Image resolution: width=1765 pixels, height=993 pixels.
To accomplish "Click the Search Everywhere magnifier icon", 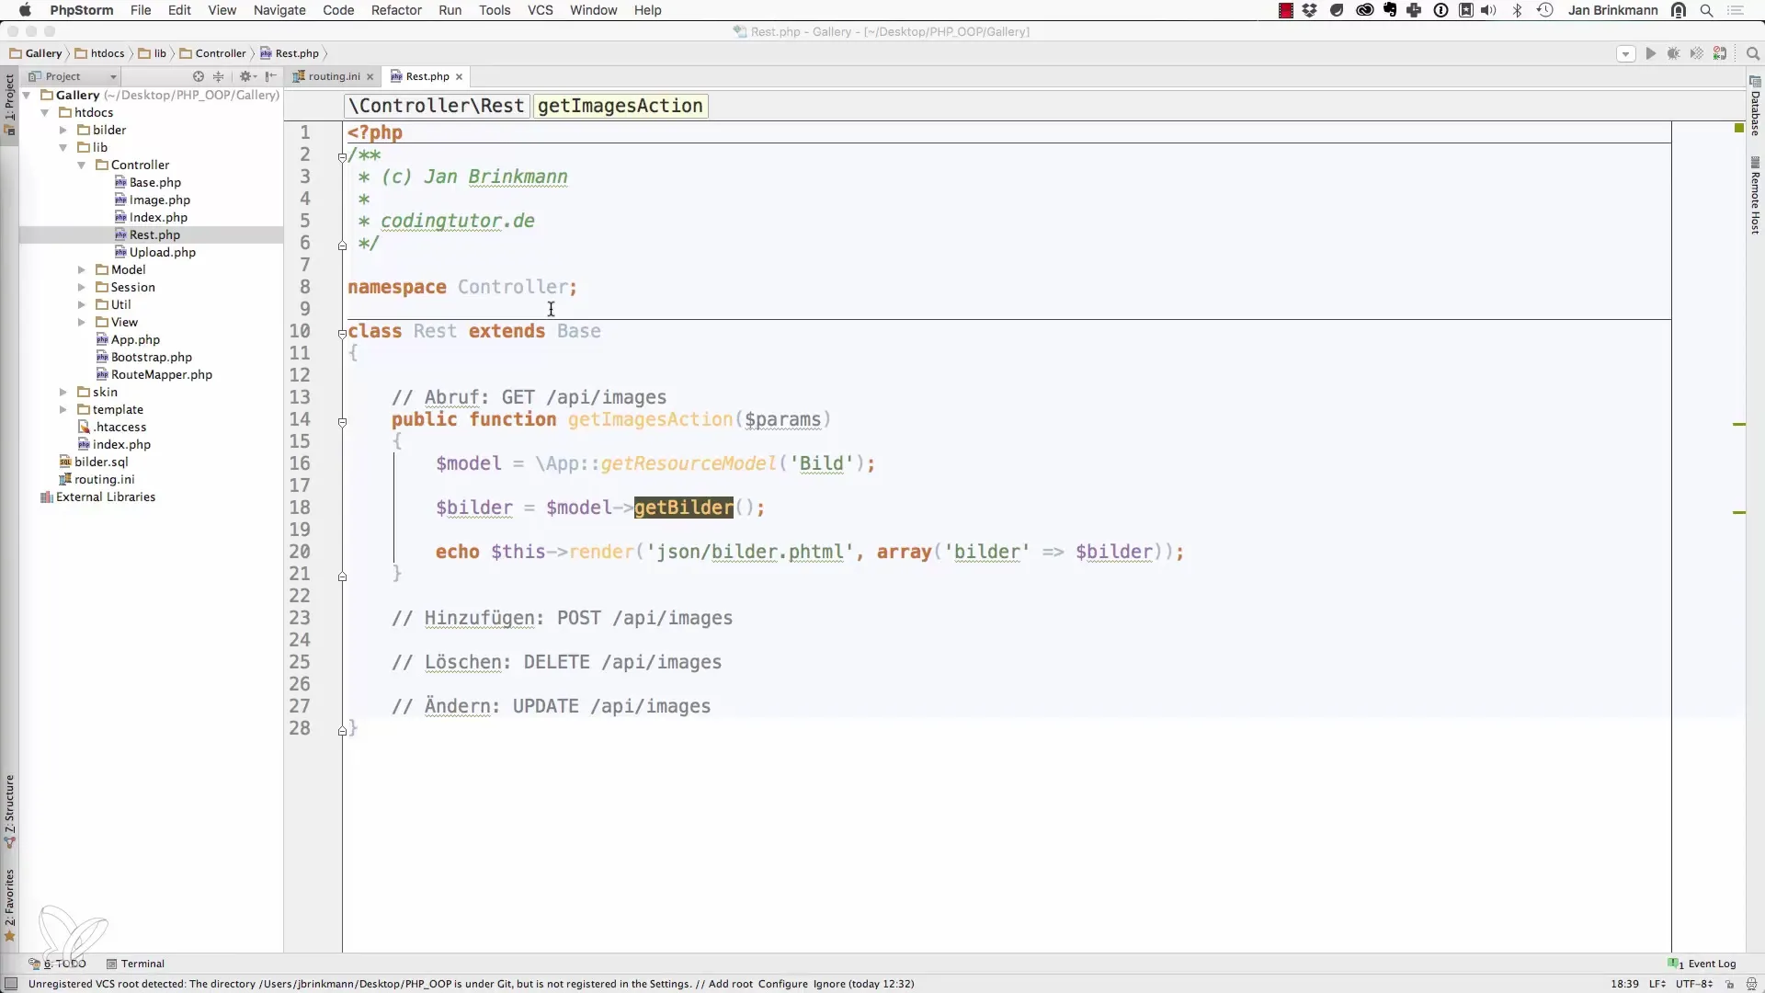I will [x=1752, y=53].
